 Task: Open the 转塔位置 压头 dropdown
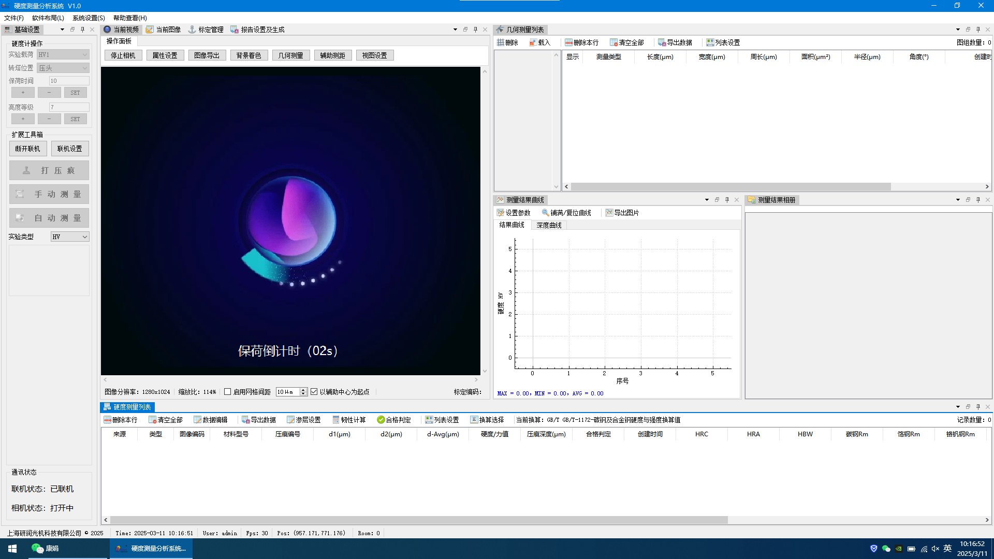tap(63, 68)
